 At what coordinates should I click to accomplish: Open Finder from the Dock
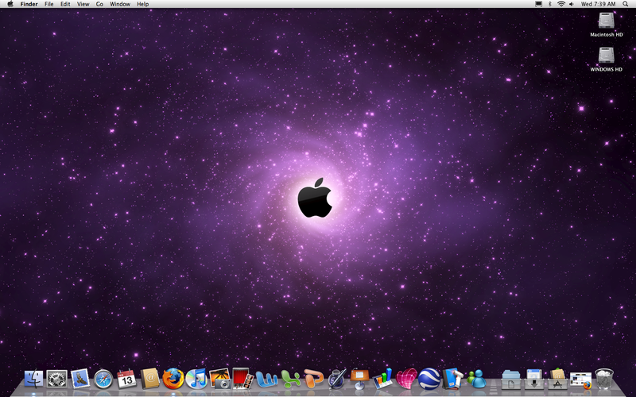(33, 380)
